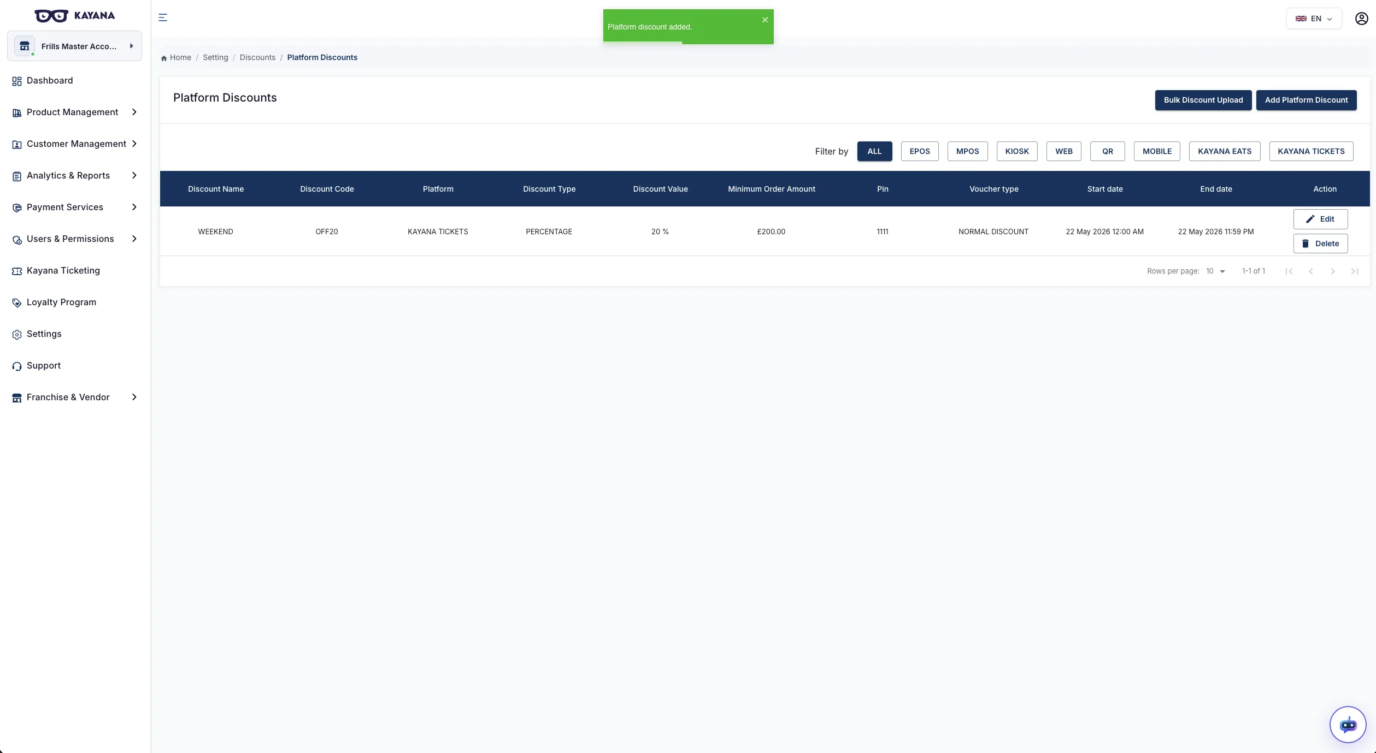The width and height of the screenshot is (1376, 753).
Task: Click the Product Management icon
Action: click(x=17, y=113)
